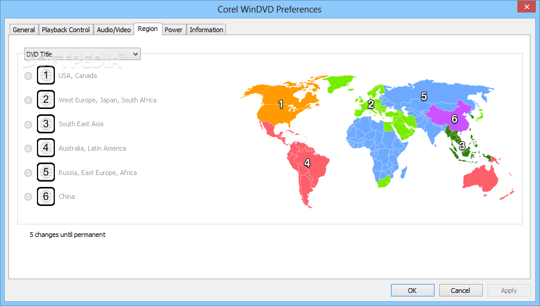540x306 pixels.
Task: Click South East Asia region 3 on map
Action: coord(462,145)
